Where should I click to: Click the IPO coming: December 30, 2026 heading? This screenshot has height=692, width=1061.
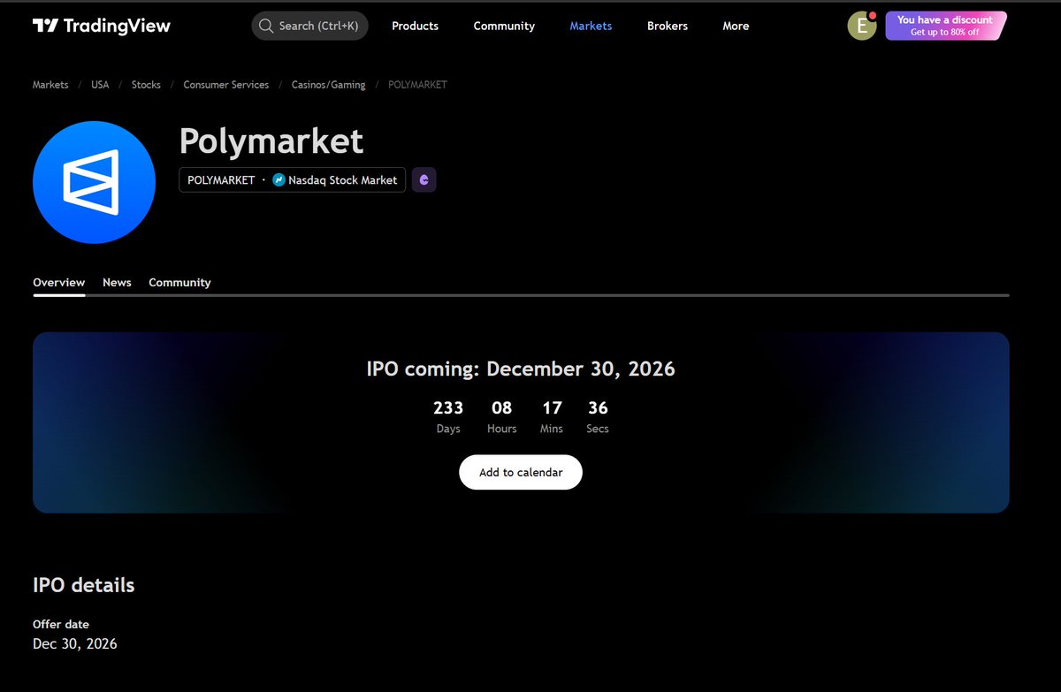tap(521, 369)
